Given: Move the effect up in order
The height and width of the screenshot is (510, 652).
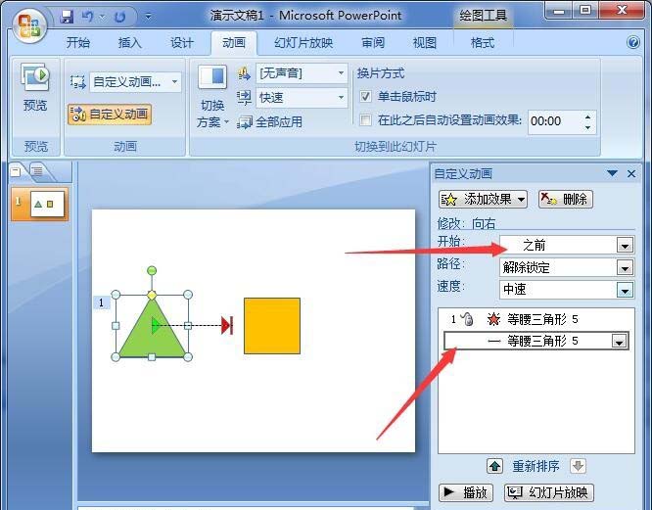Looking at the screenshot, I should coord(494,466).
